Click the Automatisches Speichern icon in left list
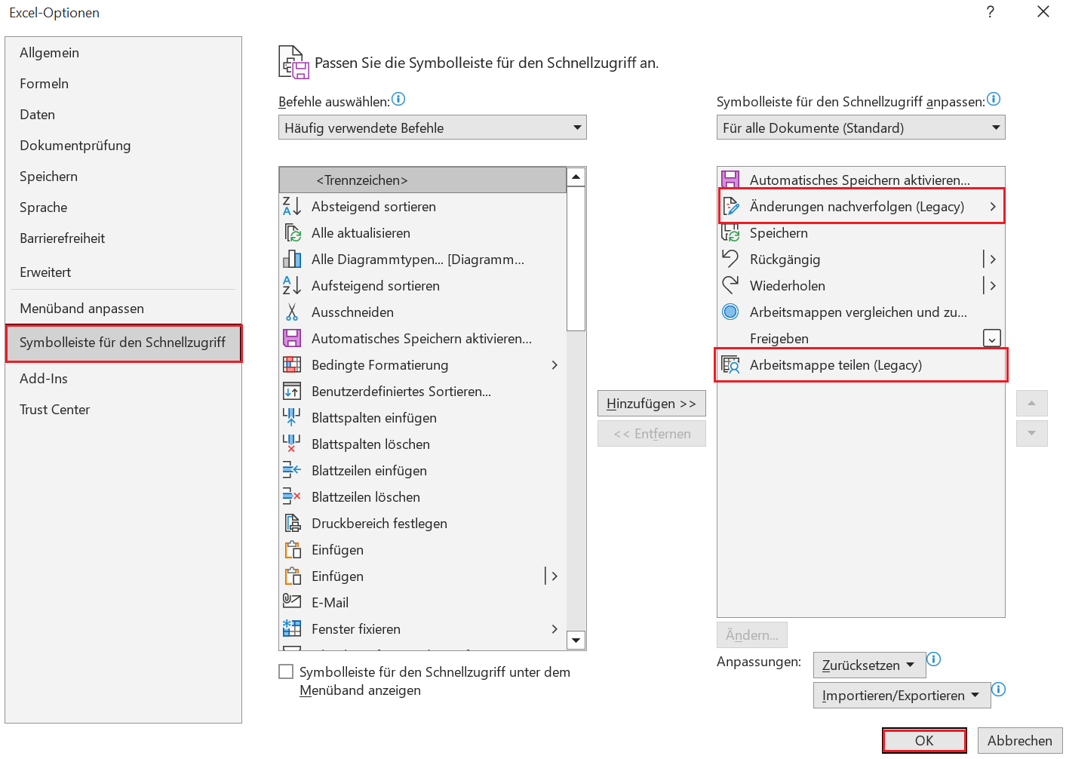This screenshot has height=759, width=1066. (292, 338)
